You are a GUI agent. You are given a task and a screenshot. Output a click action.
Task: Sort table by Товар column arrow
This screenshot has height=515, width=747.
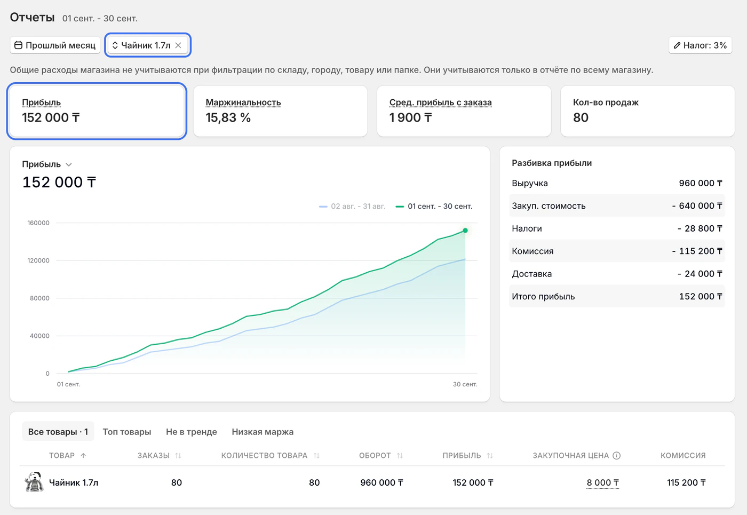(83, 456)
